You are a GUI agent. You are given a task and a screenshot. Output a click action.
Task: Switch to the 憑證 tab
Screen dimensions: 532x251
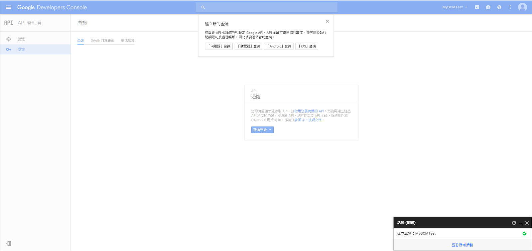pos(81,41)
